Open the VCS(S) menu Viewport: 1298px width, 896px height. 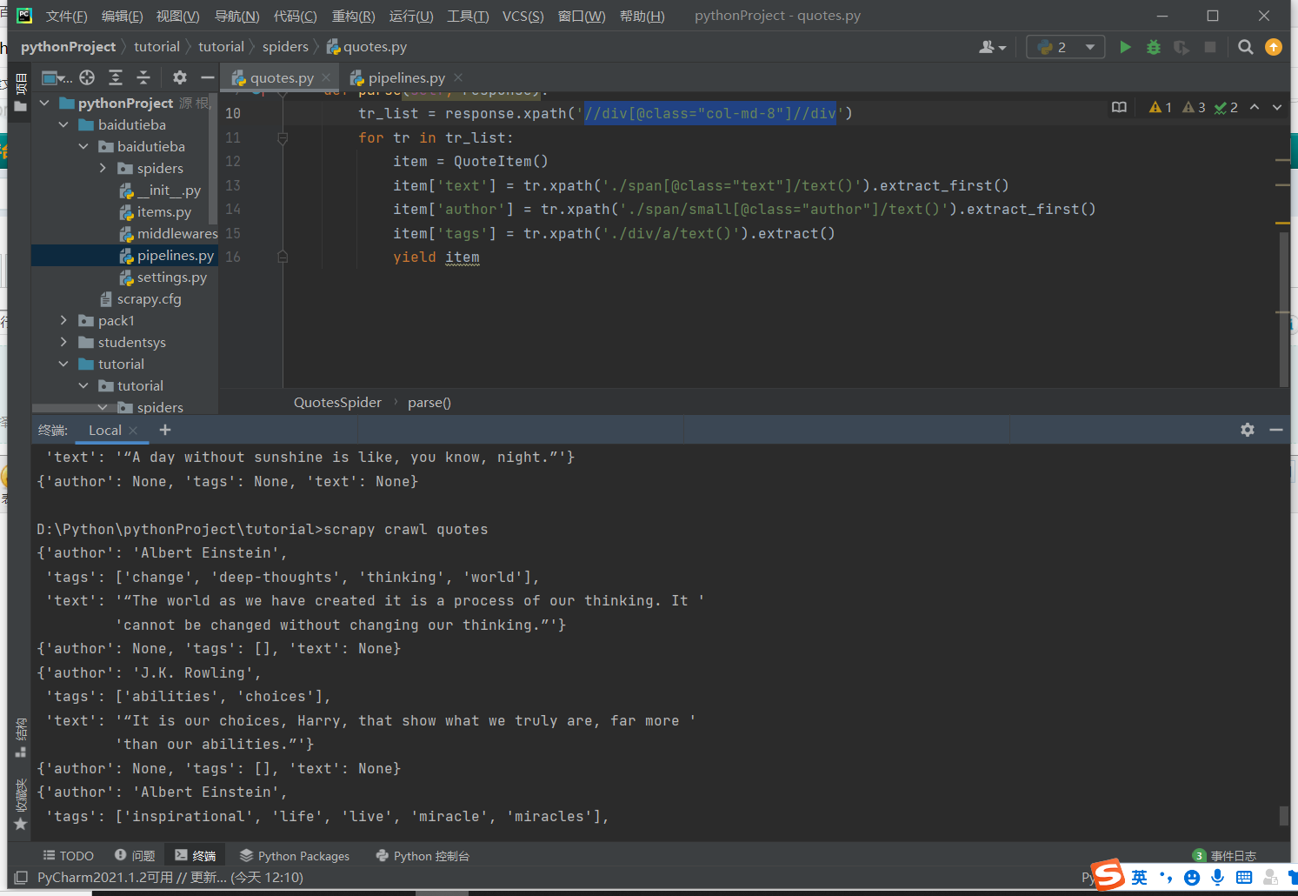(x=523, y=16)
